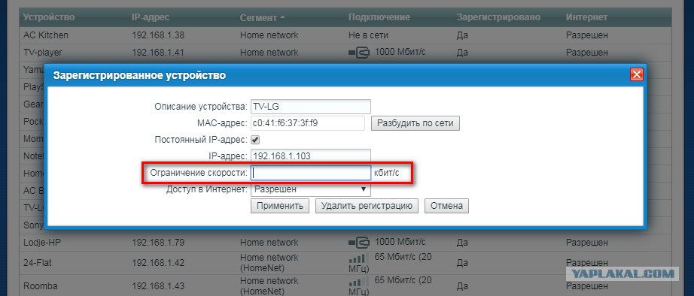Sort table by IP-адрес column header
694x296 pixels.
tap(151, 17)
